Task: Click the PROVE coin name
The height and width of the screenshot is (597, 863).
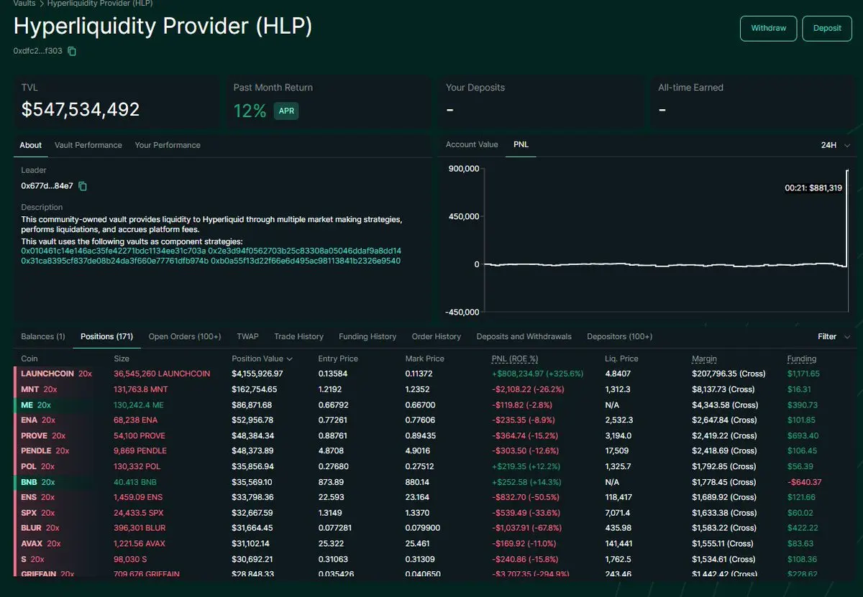Action: tap(34, 435)
